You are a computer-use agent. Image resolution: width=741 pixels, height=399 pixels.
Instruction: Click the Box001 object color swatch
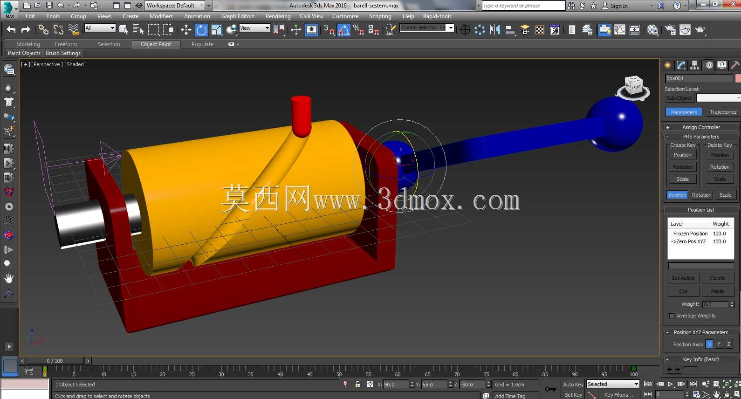click(738, 78)
